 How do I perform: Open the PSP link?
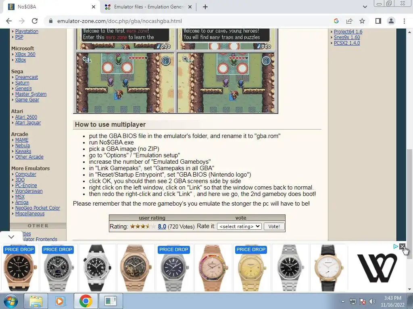click(19, 37)
